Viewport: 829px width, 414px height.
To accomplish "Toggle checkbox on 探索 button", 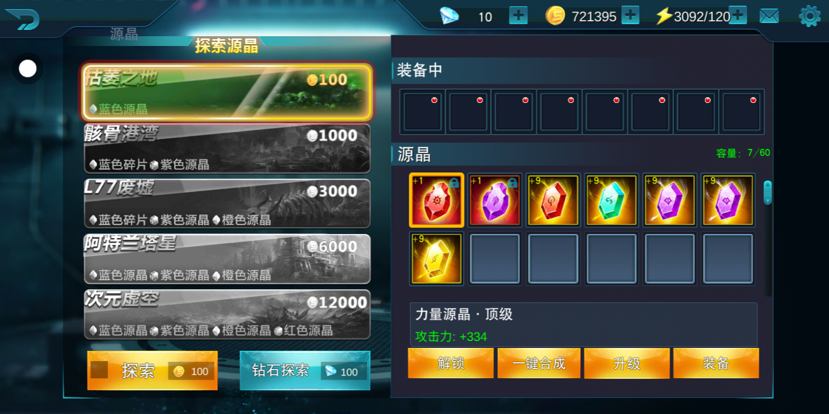I will [99, 370].
